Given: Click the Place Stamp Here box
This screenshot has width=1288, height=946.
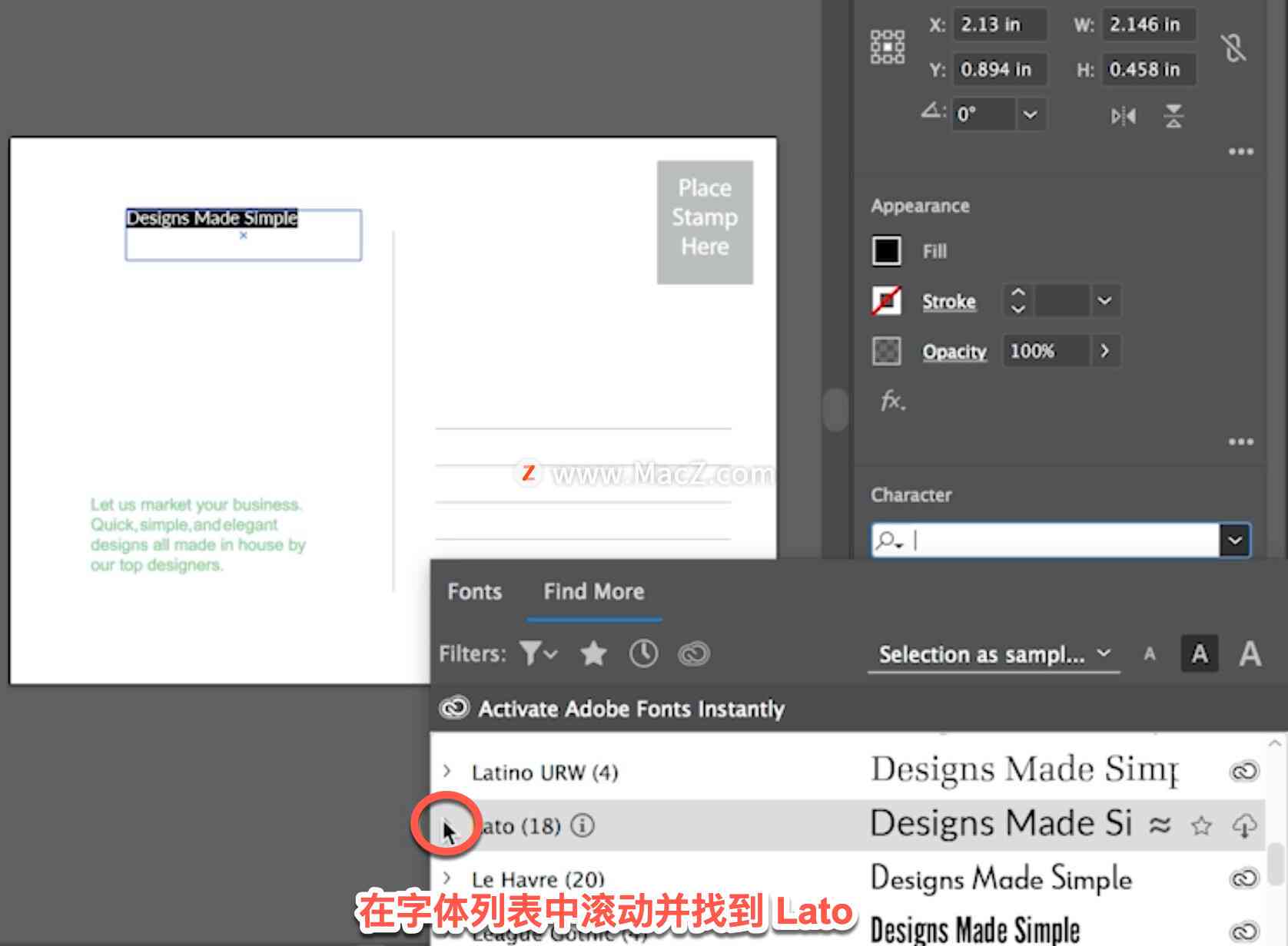Looking at the screenshot, I should (705, 222).
